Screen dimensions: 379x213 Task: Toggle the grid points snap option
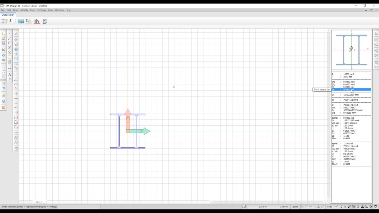tap(341, 206)
